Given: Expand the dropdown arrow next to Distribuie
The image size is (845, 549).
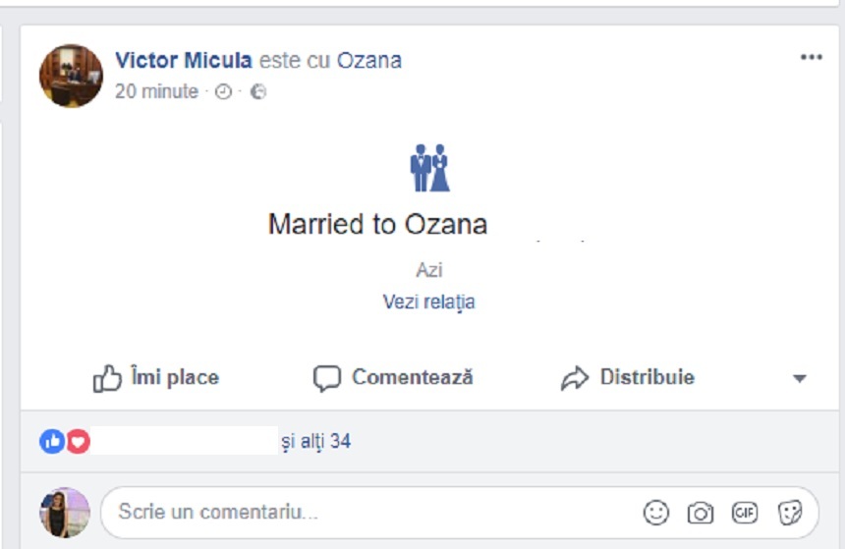Looking at the screenshot, I should tap(800, 378).
